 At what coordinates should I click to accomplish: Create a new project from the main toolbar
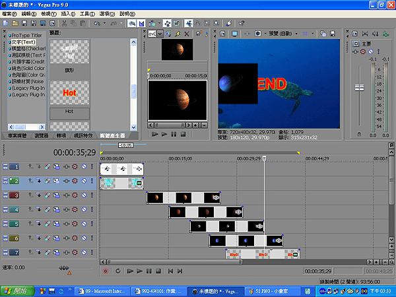click(x=5, y=24)
